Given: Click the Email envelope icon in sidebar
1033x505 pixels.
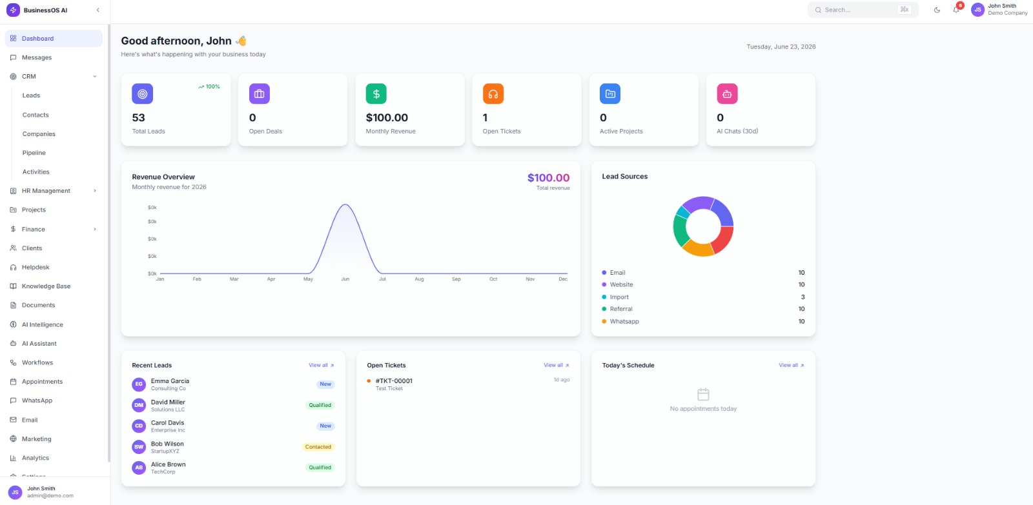Looking at the screenshot, I should (13, 420).
